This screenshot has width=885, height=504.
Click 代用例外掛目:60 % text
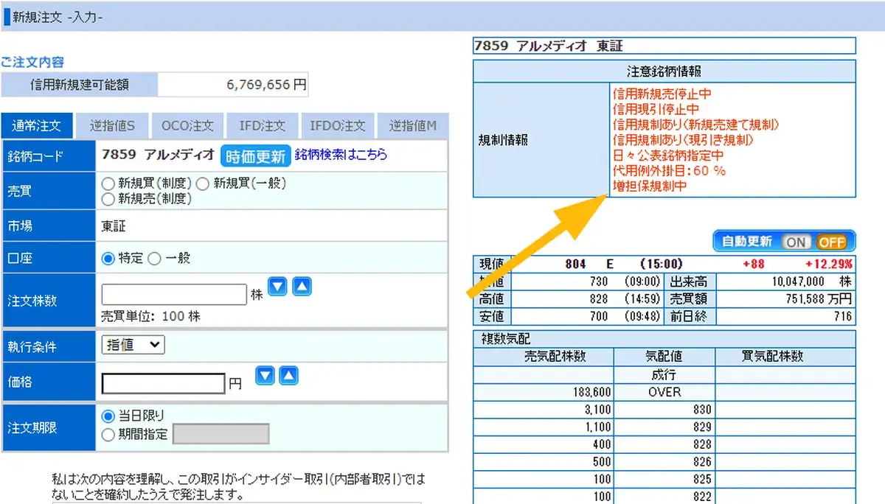669,171
